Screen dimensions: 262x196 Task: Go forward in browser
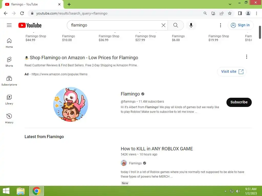point(14,13)
